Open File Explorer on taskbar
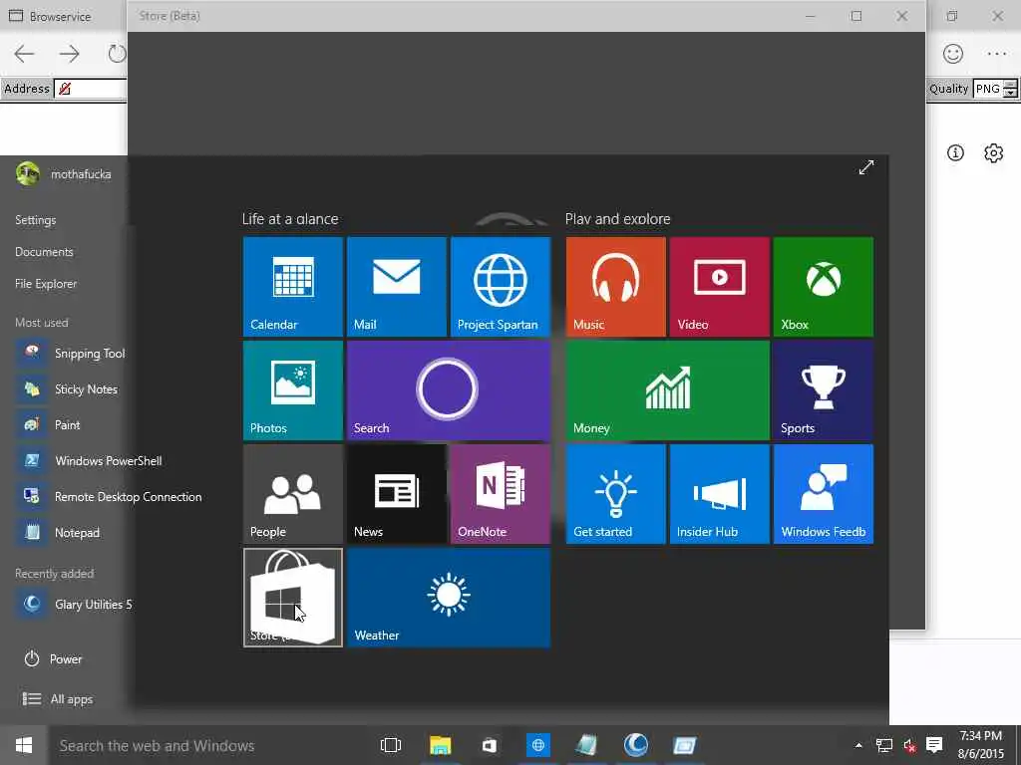Viewport: 1021px width, 765px height. (440, 745)
